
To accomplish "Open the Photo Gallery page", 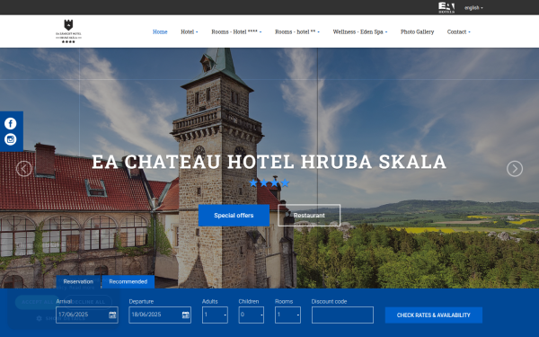I will pyautogui.click(x=417, y=31).
